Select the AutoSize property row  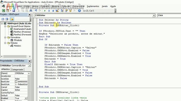click(14, 79)
